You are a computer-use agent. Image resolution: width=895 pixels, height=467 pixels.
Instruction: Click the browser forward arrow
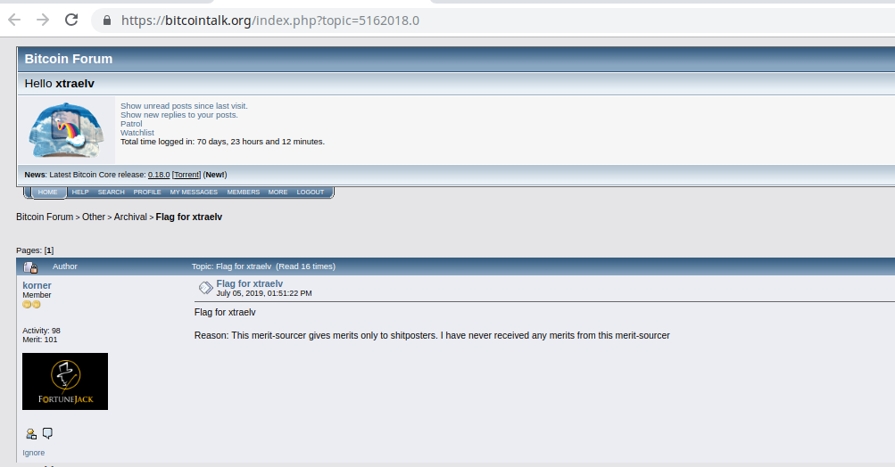click(x=43, y=20)
